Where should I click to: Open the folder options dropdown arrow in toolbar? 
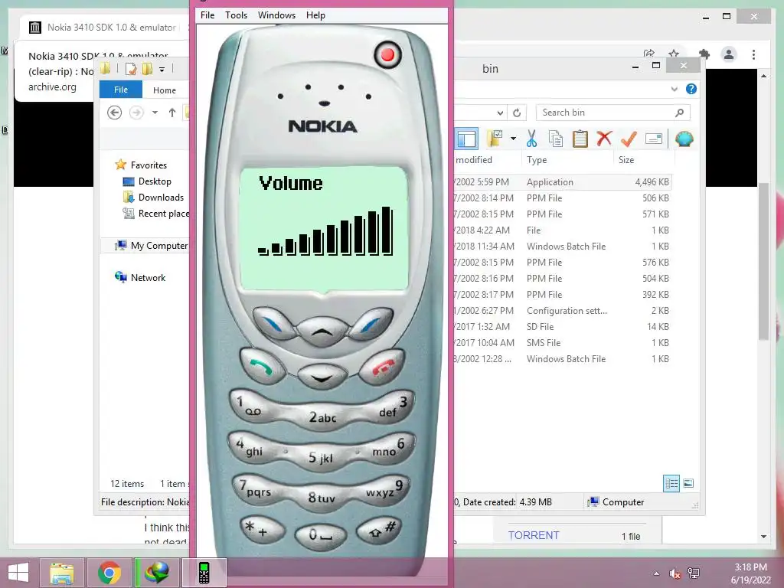[513, 139]
